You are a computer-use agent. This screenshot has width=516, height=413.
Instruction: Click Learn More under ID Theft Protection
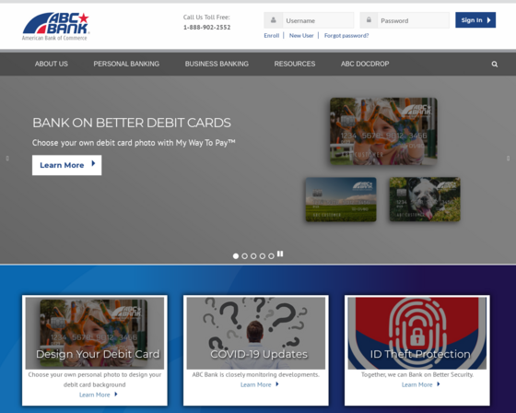coord(420,384)
